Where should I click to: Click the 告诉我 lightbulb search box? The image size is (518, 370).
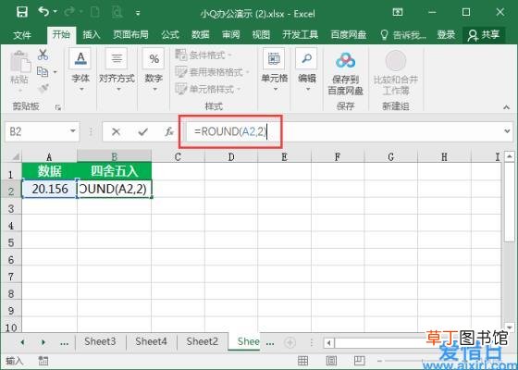[403, 35]
